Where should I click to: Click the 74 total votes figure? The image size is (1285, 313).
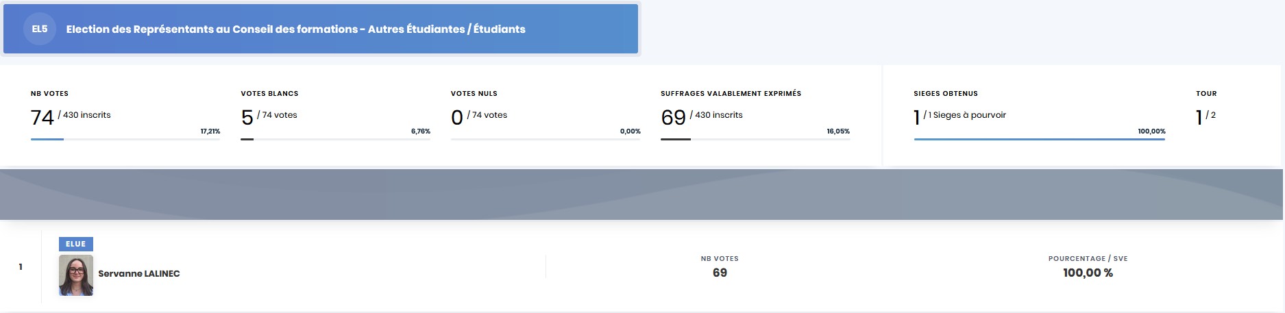click(42, 118)
